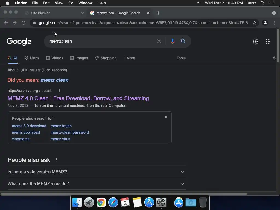Open the memz-clean password suggestion
Image resolution: width=280 pixels, height=210 pixels.
[x=70, y=133]
